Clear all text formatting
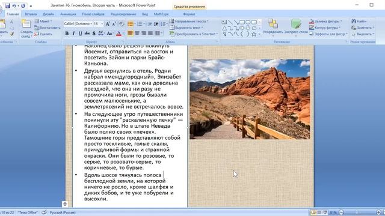 tap(122, 24)
